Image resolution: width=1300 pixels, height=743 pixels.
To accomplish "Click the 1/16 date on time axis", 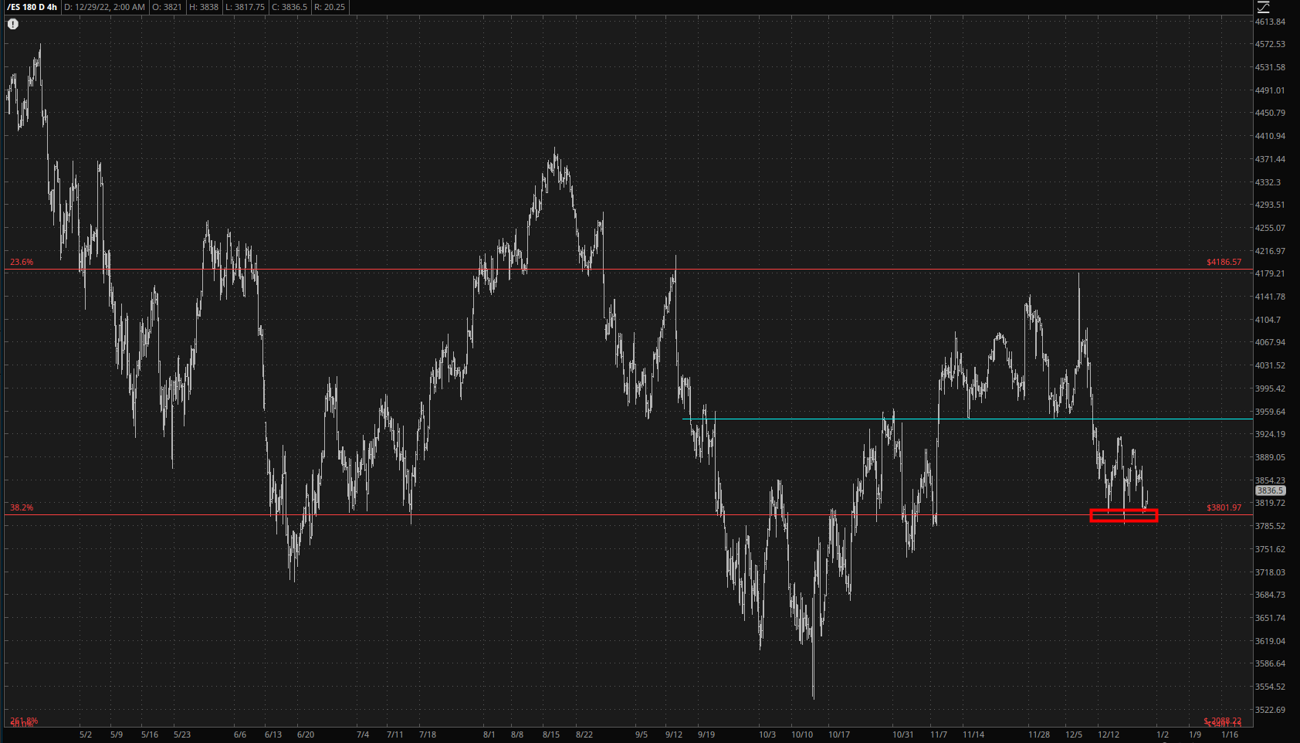I will (1230, 735).
